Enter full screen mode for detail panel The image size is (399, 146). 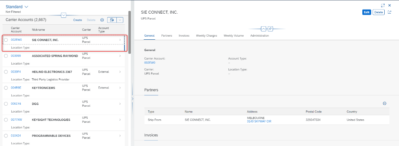pyautogui.click(x=383, y=5)
